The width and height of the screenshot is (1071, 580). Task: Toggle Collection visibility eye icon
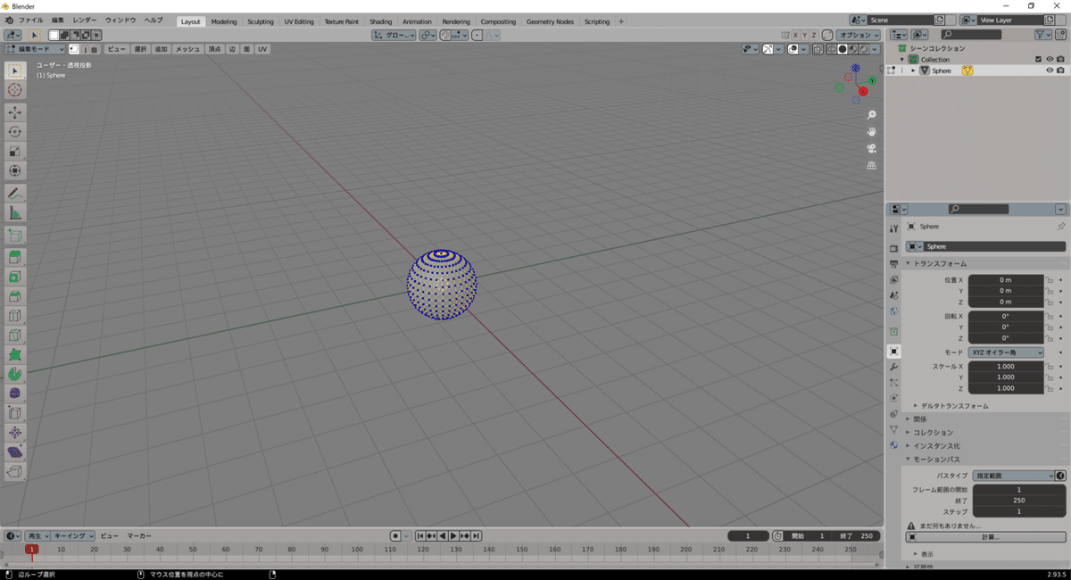1050,60
